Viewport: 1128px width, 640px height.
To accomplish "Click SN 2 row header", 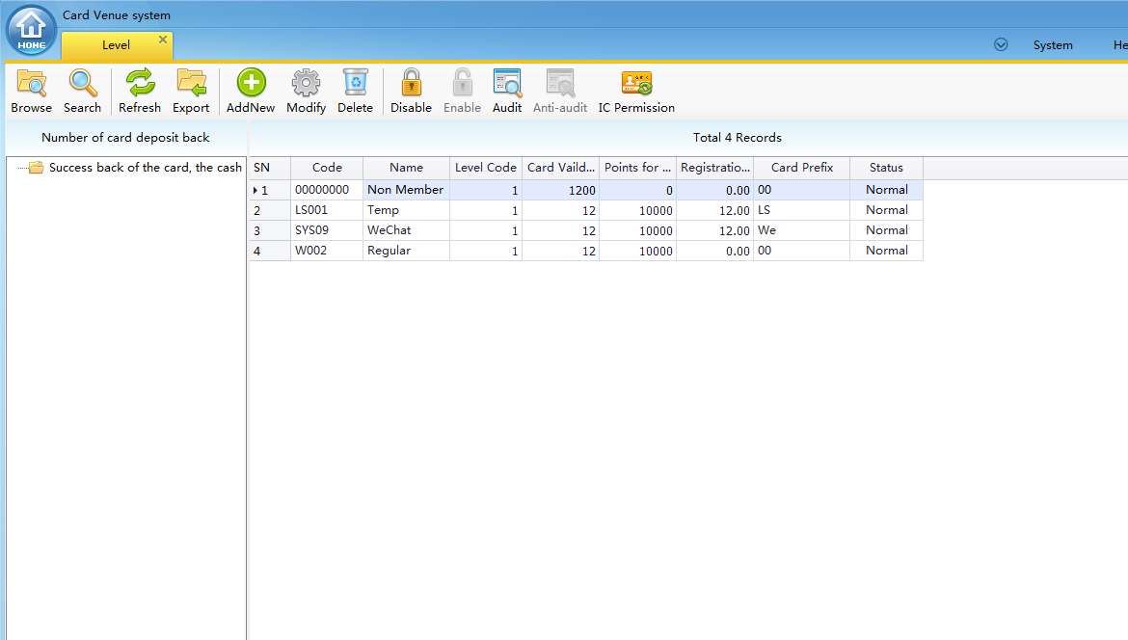I will tap(270, 210).
